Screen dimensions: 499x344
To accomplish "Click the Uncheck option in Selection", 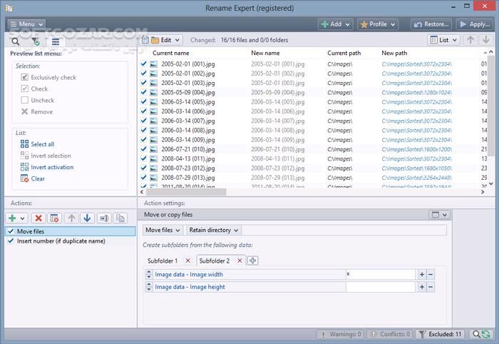I will [38, 101].
